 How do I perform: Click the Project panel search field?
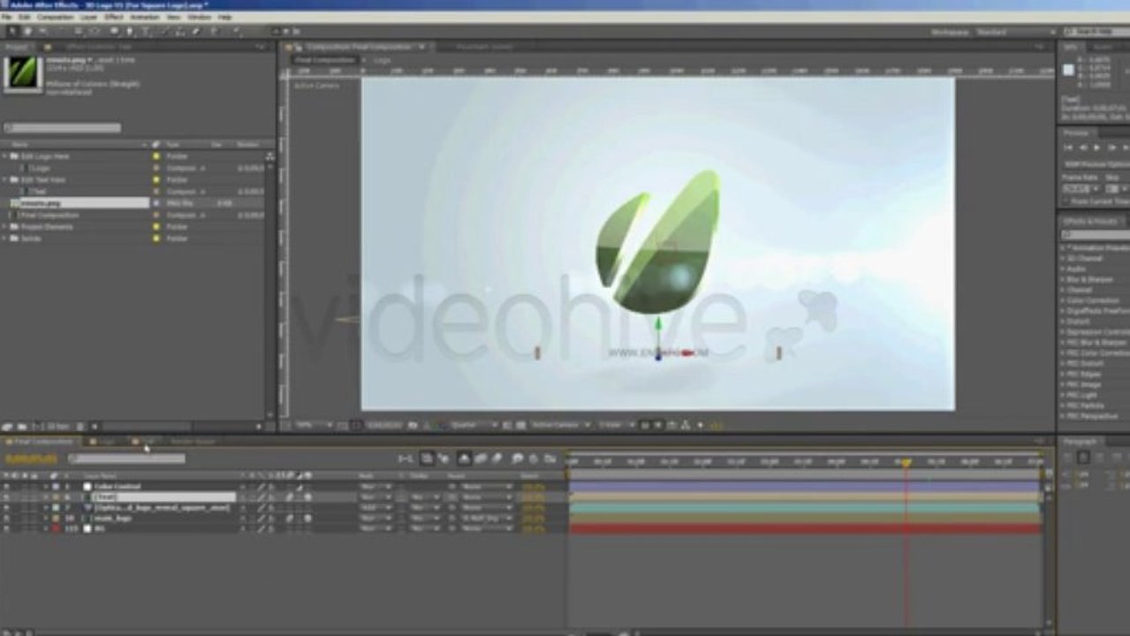62,128
